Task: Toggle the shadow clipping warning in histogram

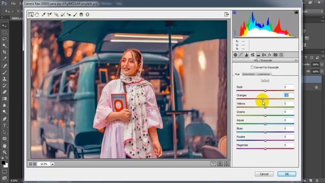Action: coord(235,13)
